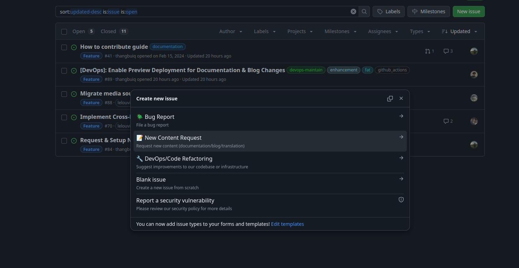
Task: Click the linked pull request icon showing 1
Action: tap(429, 51)
